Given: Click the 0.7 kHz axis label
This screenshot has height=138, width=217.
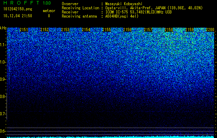Looking at the screenshot, I should [3, 114].
